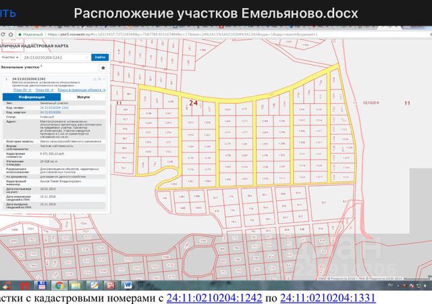Image resolution: width=432 pixels, height=304 pixels.
Task: Open Google Chrome from the taskbar
Action: pos(59,285)
